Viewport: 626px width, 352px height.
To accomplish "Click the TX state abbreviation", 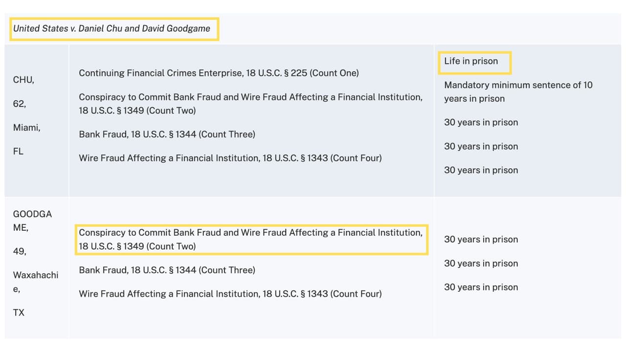I will [19, 312].
